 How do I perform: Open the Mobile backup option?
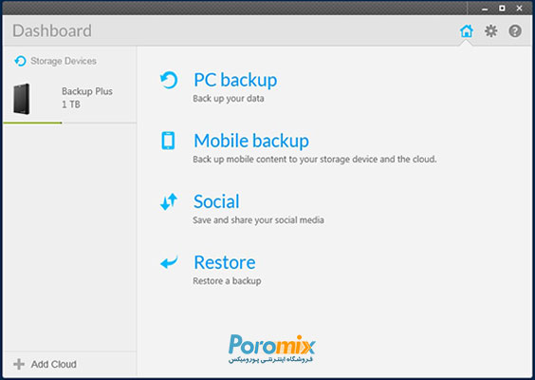251,141
